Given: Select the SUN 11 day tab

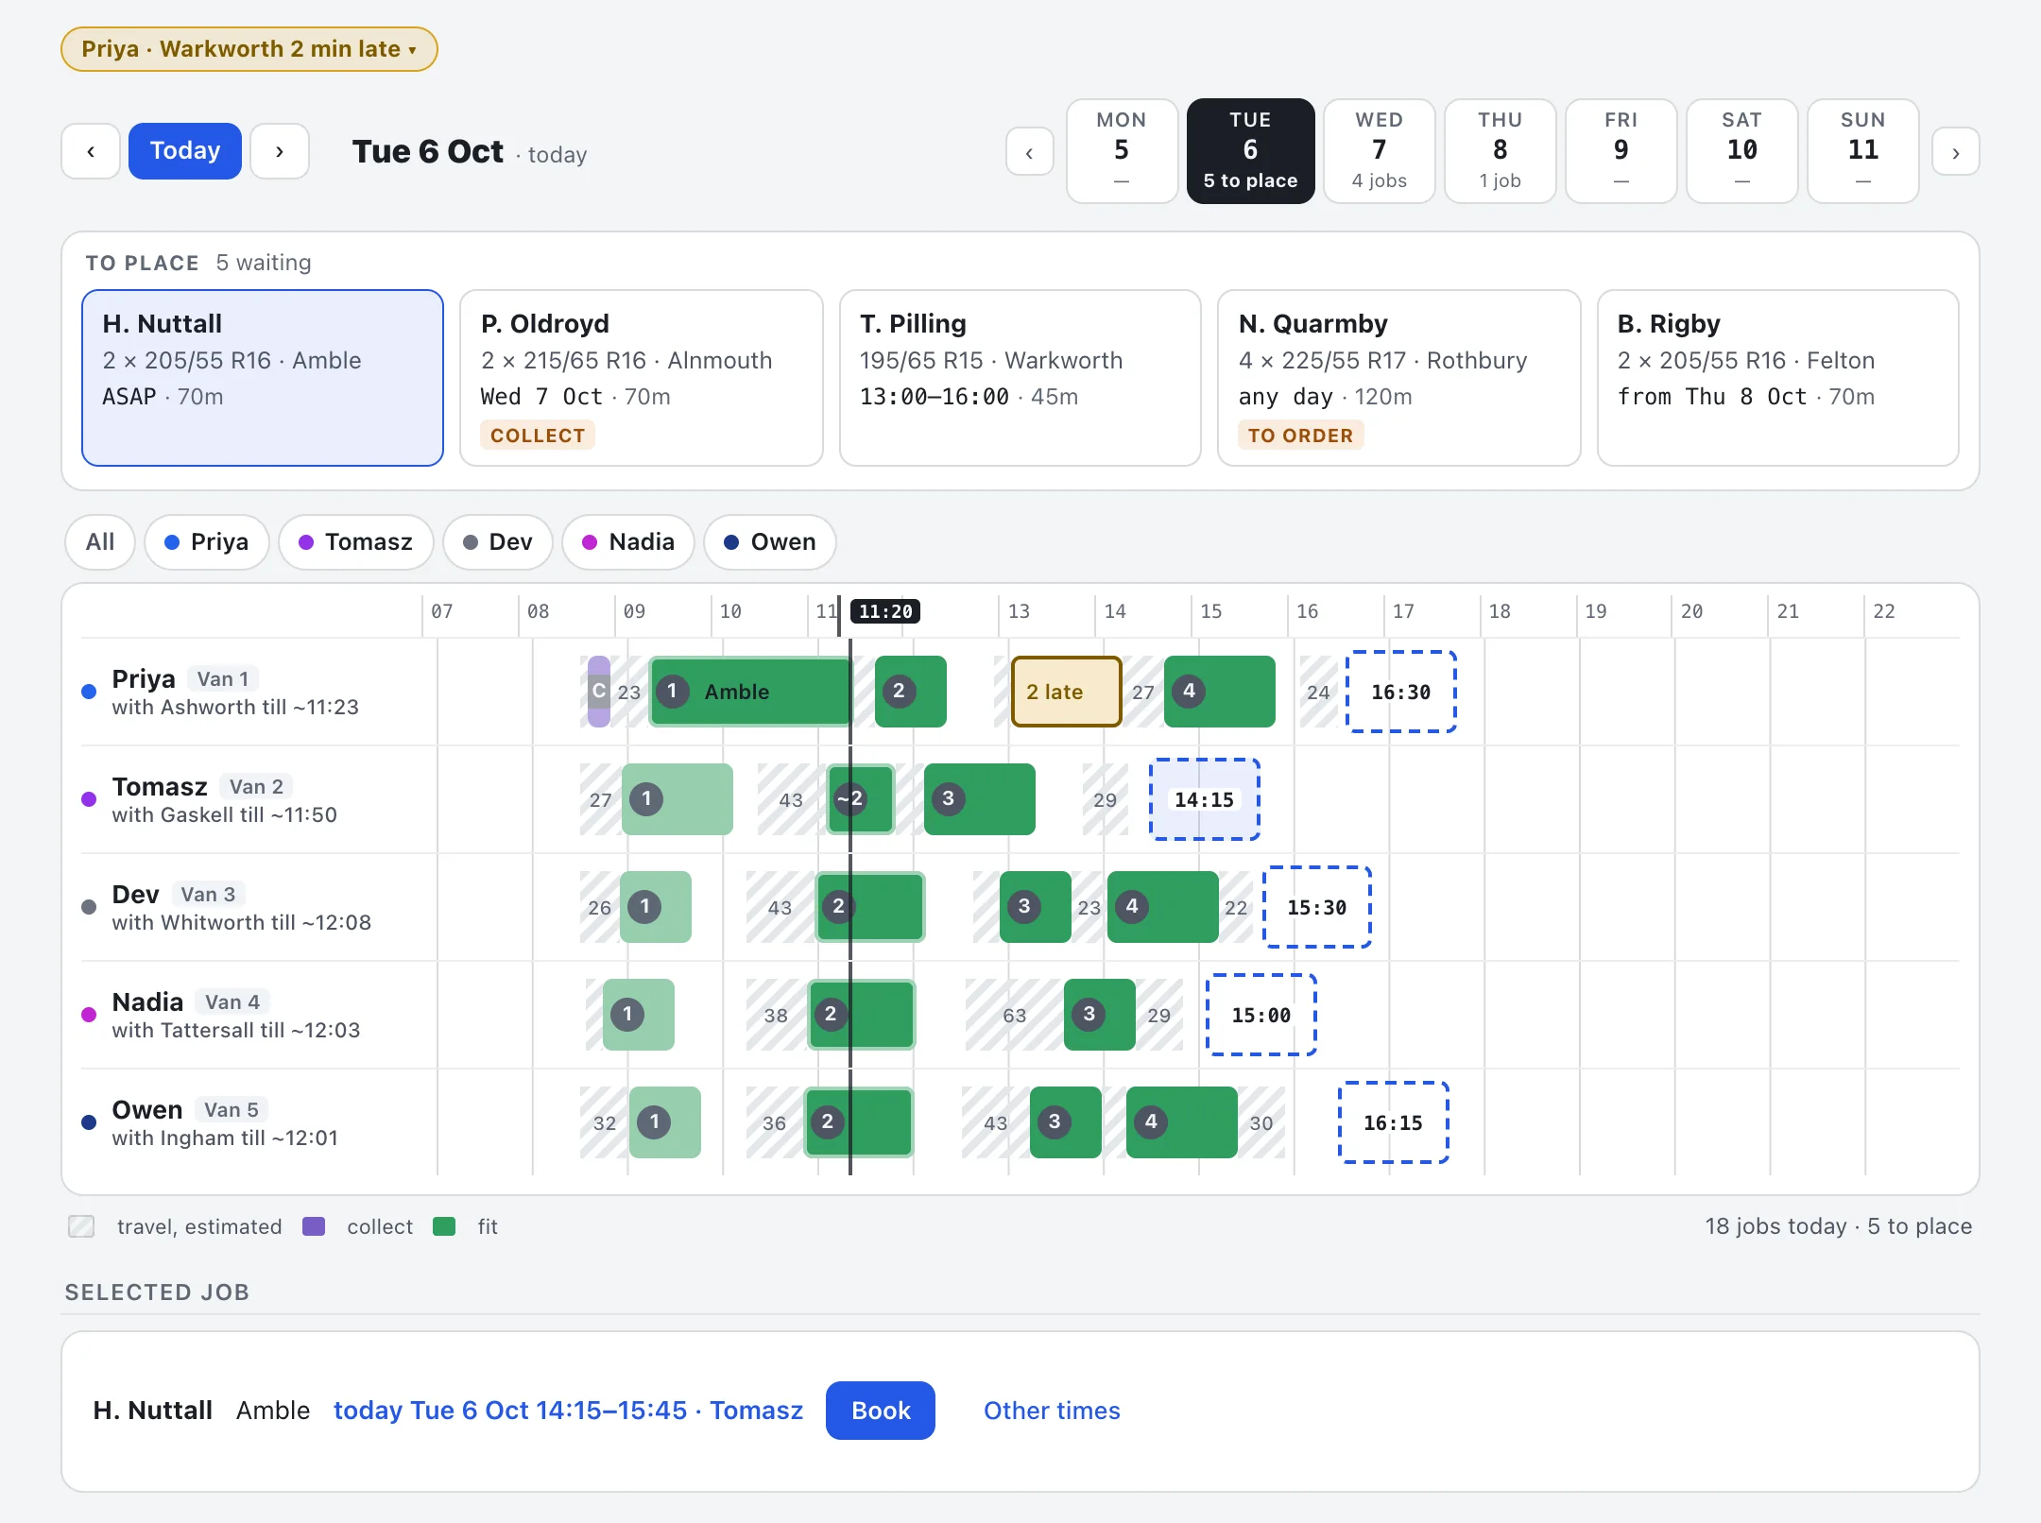Looking at the screenshot, I should pos(1862,151).
